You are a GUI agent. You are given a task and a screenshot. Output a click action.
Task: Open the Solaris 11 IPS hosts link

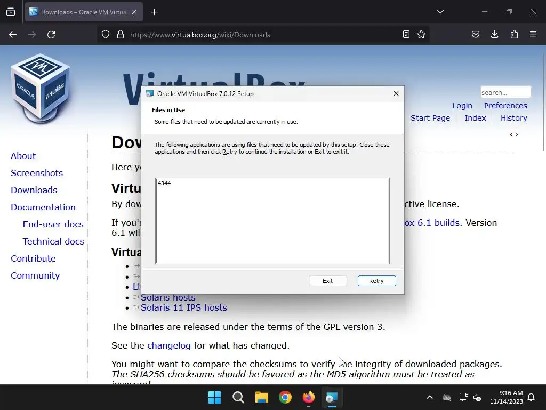point(183,307)
